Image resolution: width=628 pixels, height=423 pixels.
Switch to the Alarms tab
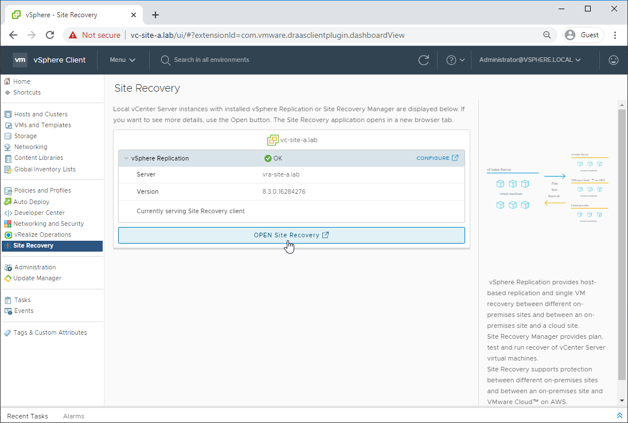point(73,416)
